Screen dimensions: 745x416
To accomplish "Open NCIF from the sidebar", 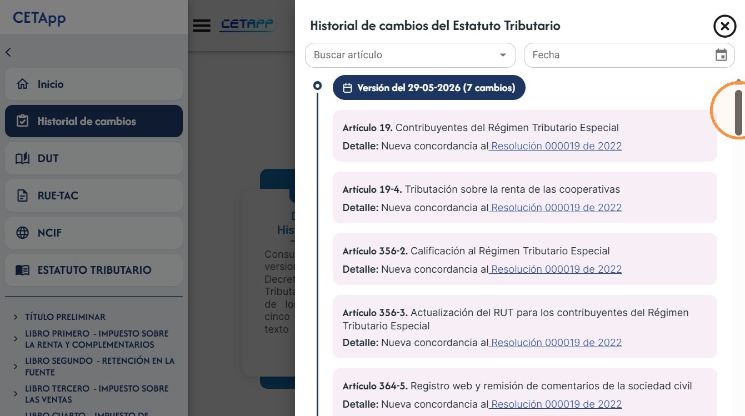I will click(x=94, y=233).
